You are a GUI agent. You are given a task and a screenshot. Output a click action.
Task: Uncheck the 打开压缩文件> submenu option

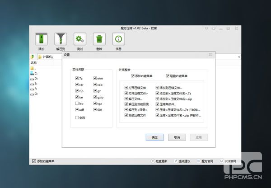(126, 93)
